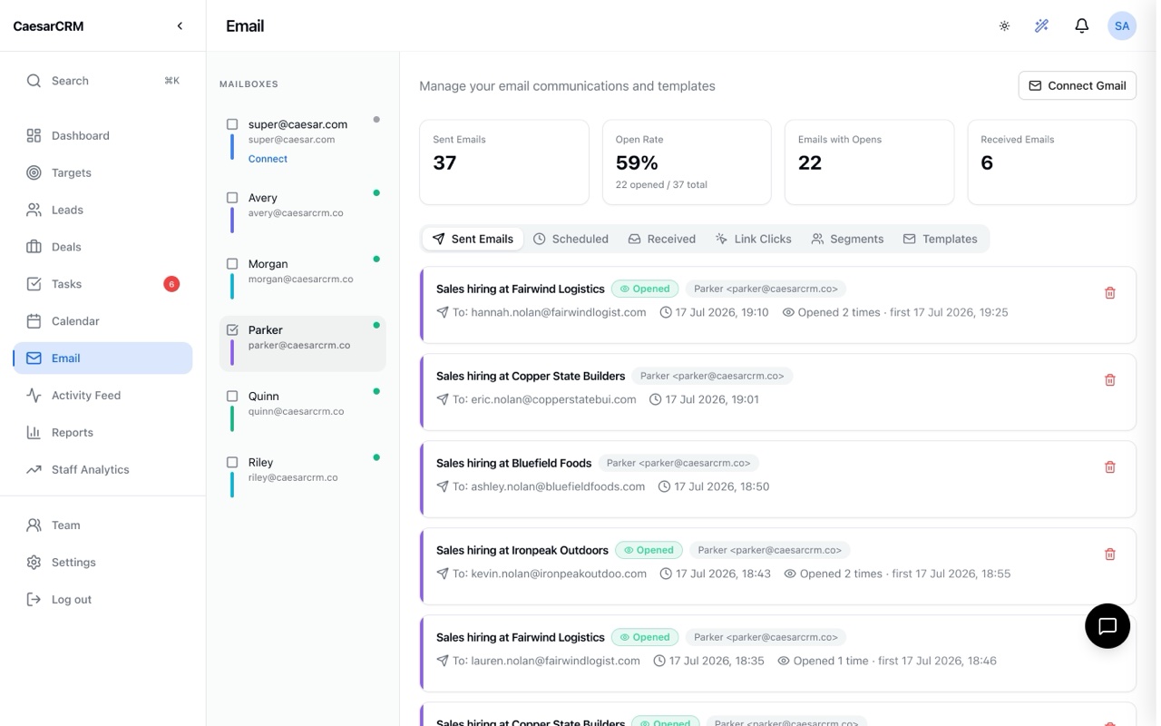Uncheck the Parker mailbox checkbox
The width and height of the screenshot is (1161, 726).
pos(232,330)
